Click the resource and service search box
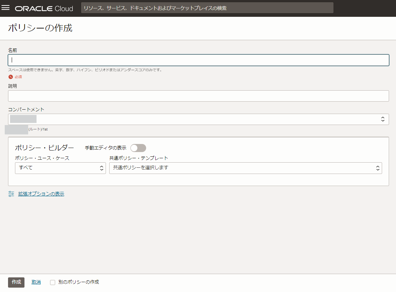 (207, 8)
